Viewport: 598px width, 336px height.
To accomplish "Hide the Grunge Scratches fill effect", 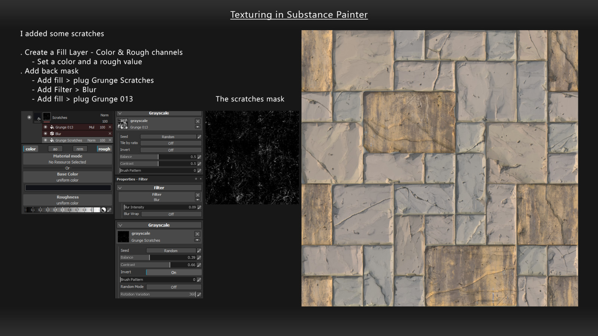I will (x=46, y=140).
